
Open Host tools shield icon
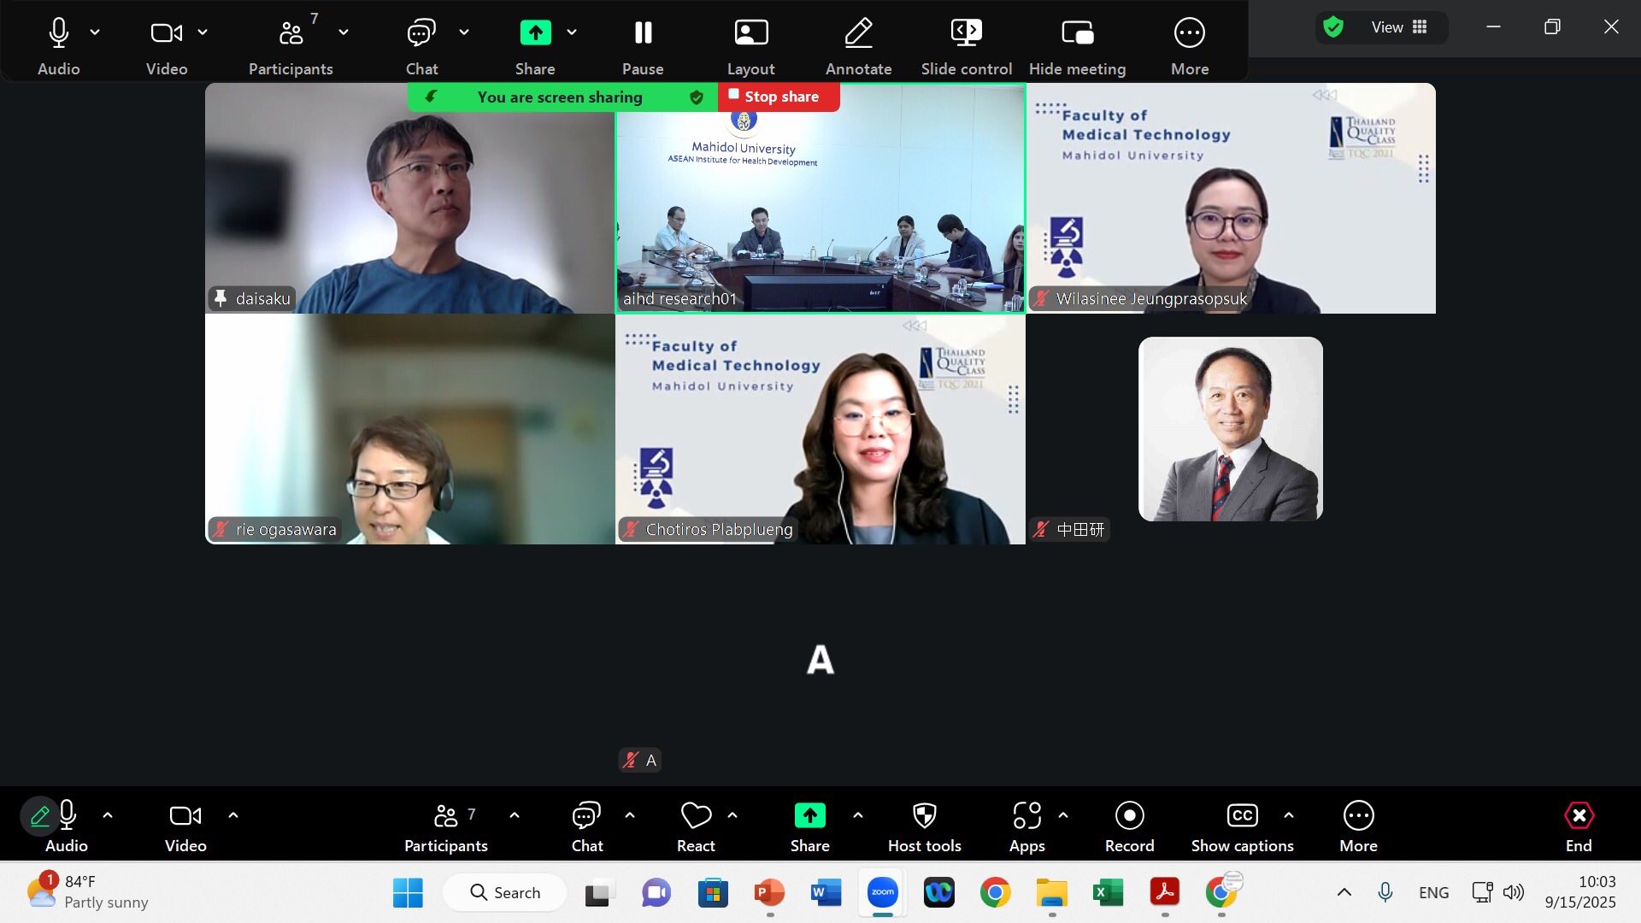click(x=924, y=816)
